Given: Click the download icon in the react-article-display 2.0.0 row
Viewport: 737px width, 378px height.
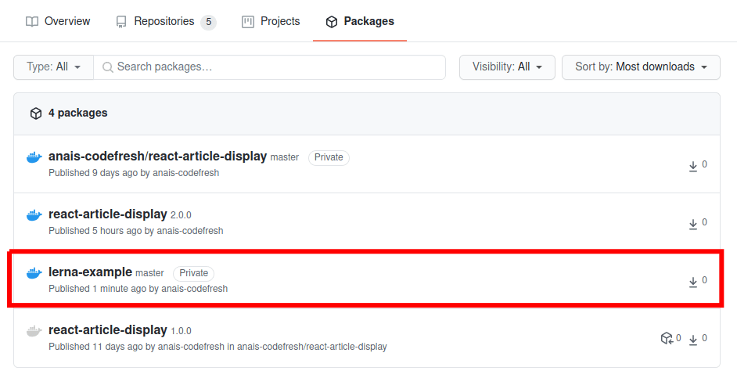Looking at the screenshot, I should (x=692, y=224).
